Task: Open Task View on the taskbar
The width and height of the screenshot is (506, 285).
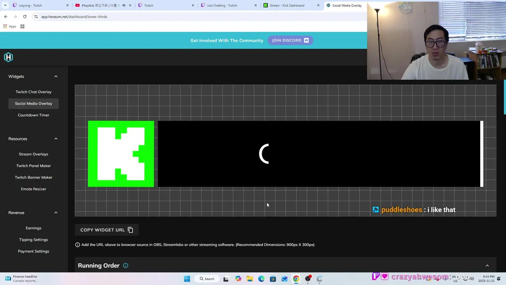Action: (226, 279)
